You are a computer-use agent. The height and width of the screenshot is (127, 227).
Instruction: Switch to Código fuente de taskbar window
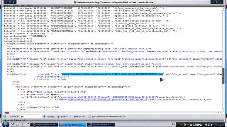point(73,125)
